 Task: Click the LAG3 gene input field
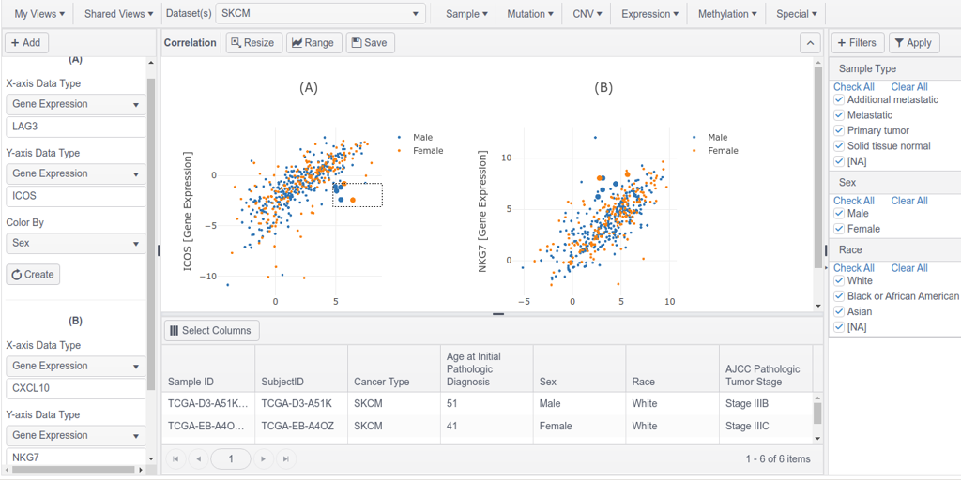(x=76, y=127)
